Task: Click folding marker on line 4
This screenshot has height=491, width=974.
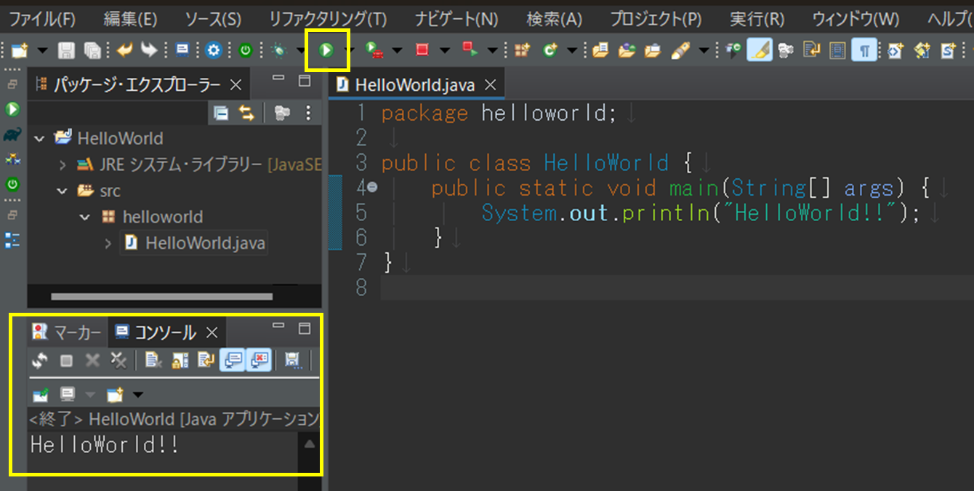Action: click(372, 188)
